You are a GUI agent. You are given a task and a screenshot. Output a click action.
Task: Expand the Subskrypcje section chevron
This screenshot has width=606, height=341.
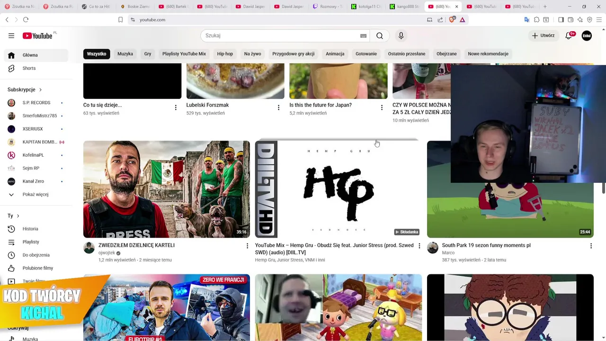[x=40, y=90]
